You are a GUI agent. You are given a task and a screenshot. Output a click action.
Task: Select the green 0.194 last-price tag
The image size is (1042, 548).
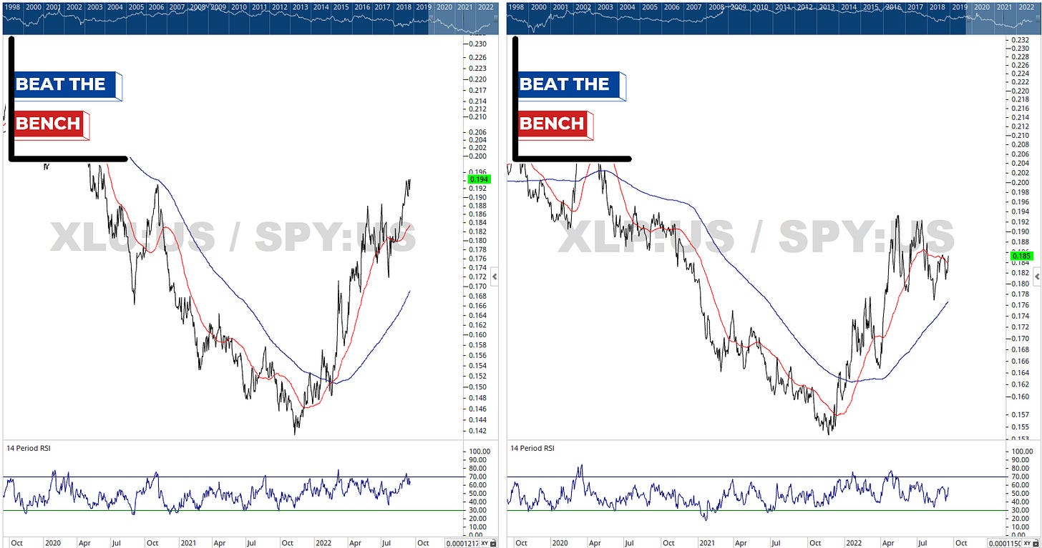coord(477,180)
